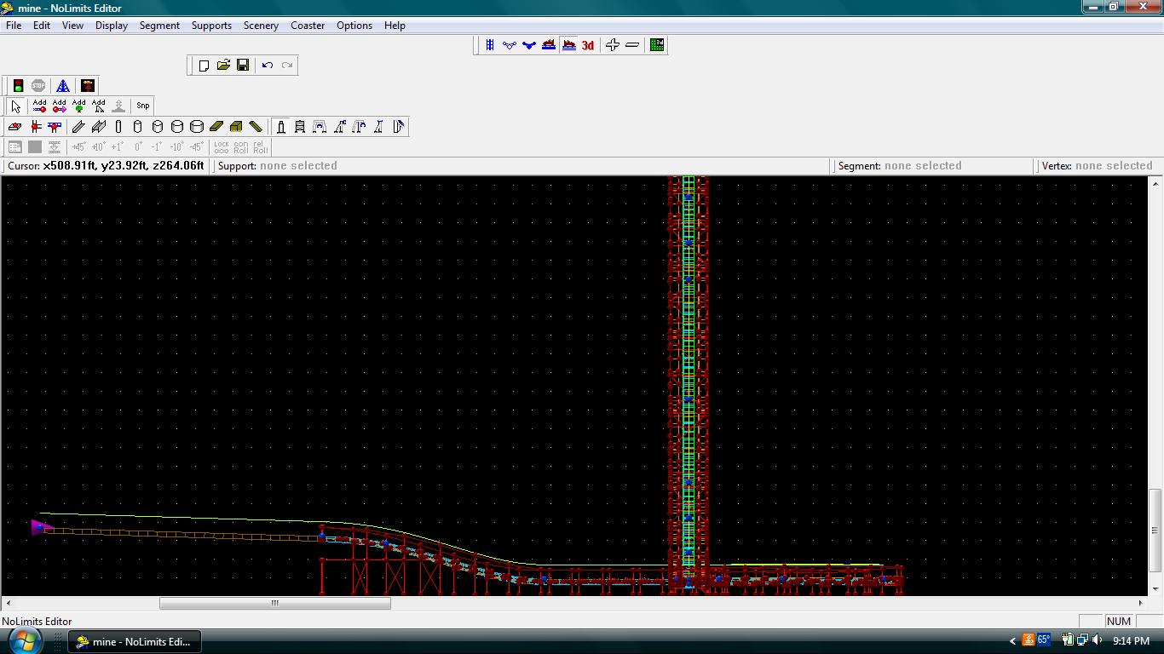Select the thick olive box beam
The width and height of the screenshot is (1164, 654).
[x=236, y=127]
